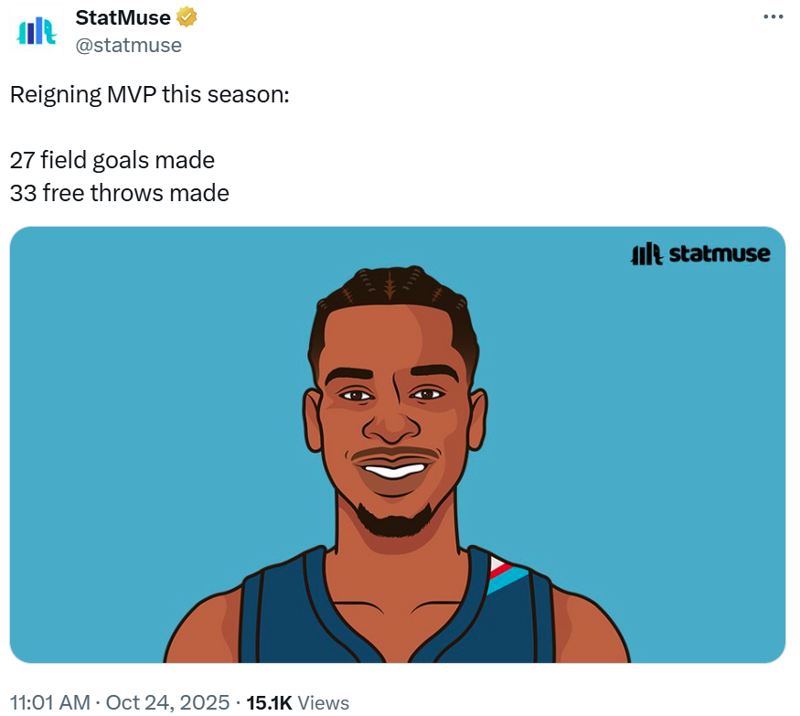Click the 11:01 AM timestamp
This screenshot has width=800, height=716.
49,702
